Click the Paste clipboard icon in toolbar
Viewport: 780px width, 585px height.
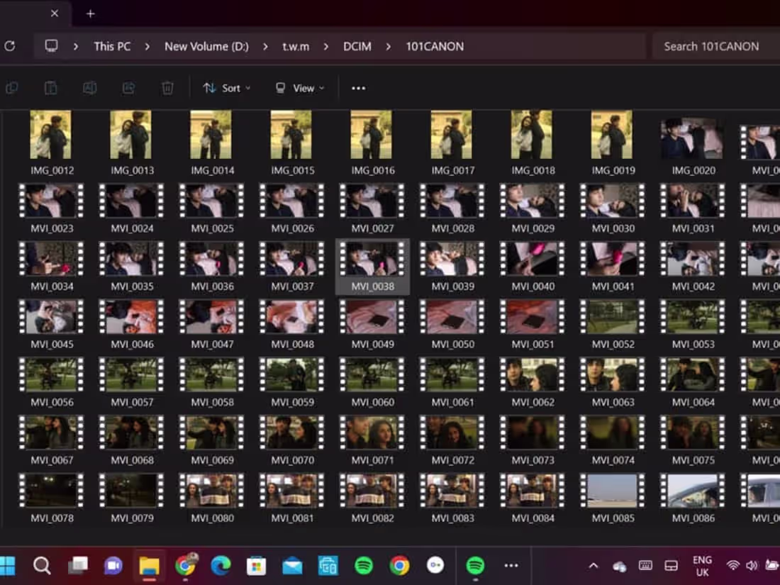coord(50,88)
